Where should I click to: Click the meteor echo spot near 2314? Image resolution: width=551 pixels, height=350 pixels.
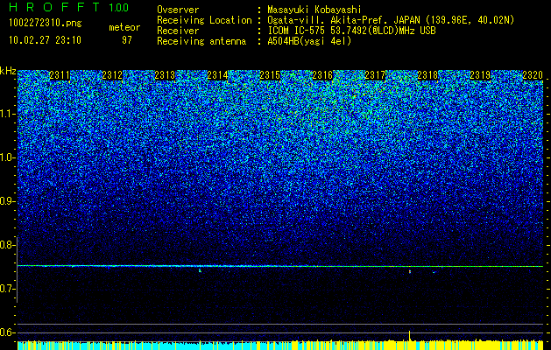[x=200, y=270]
